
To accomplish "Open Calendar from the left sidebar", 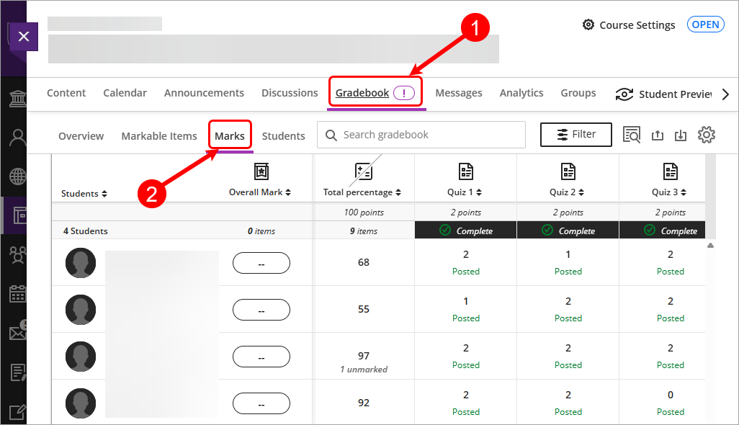I will coord(17,294).
